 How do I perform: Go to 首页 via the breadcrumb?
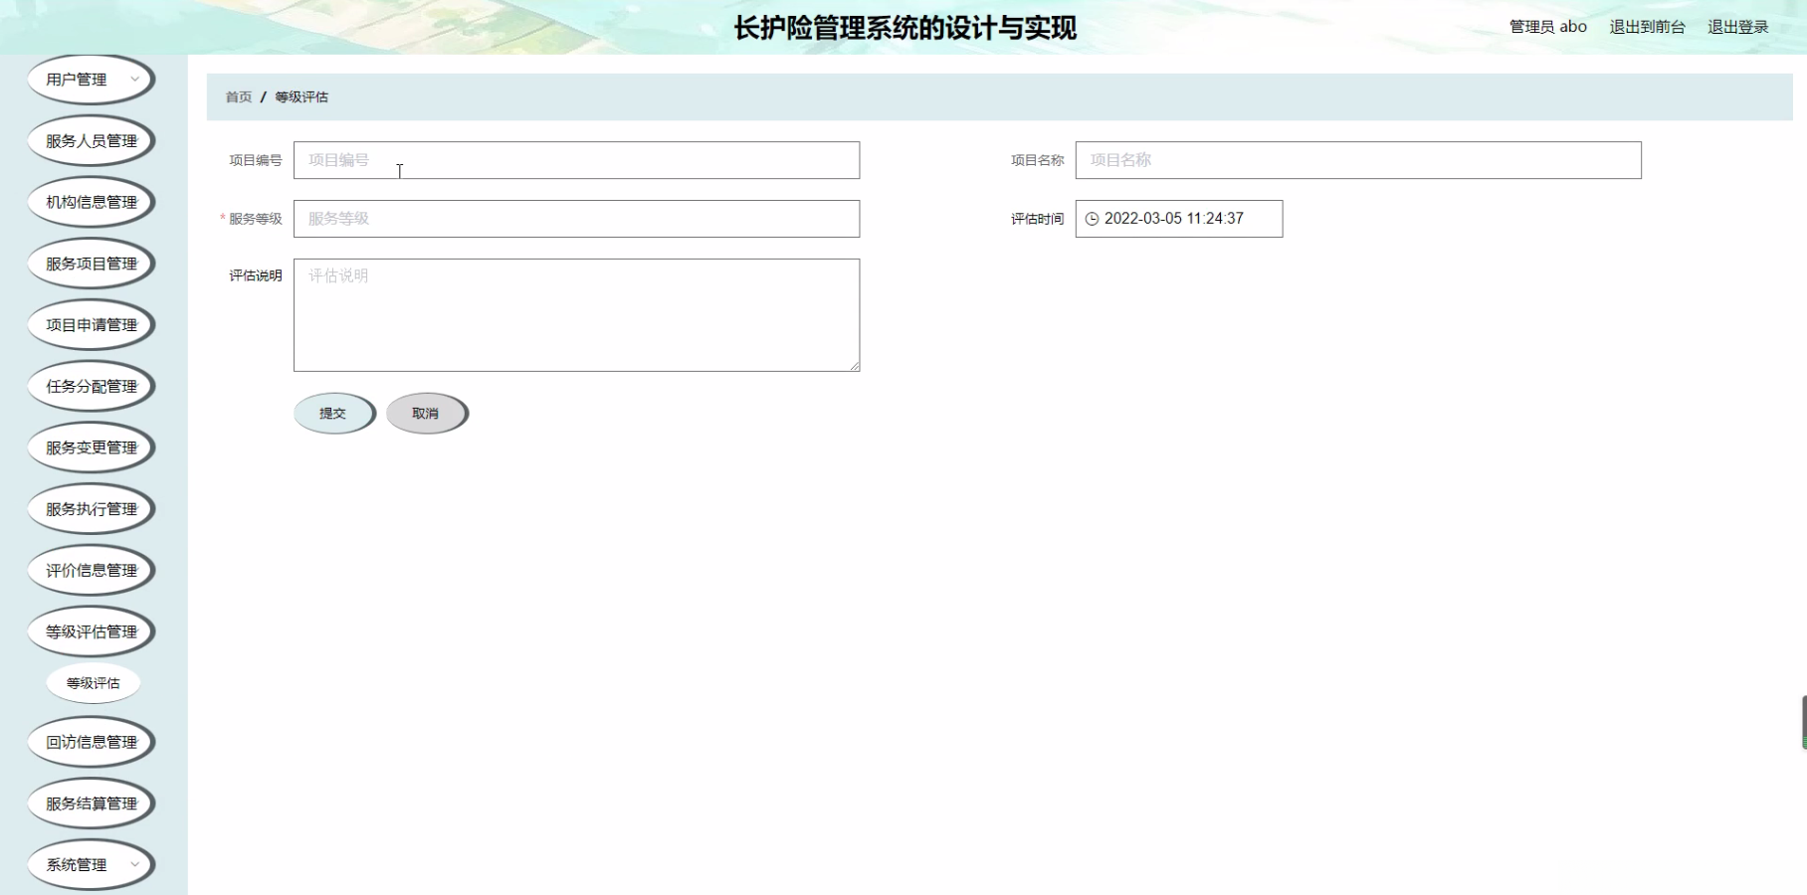point(239,97)
